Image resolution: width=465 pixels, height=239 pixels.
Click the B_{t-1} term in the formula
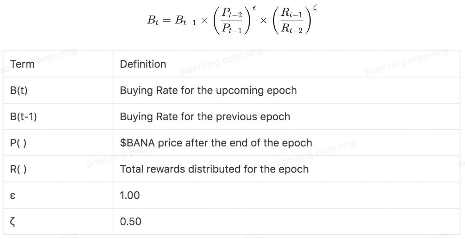[186, 20]
